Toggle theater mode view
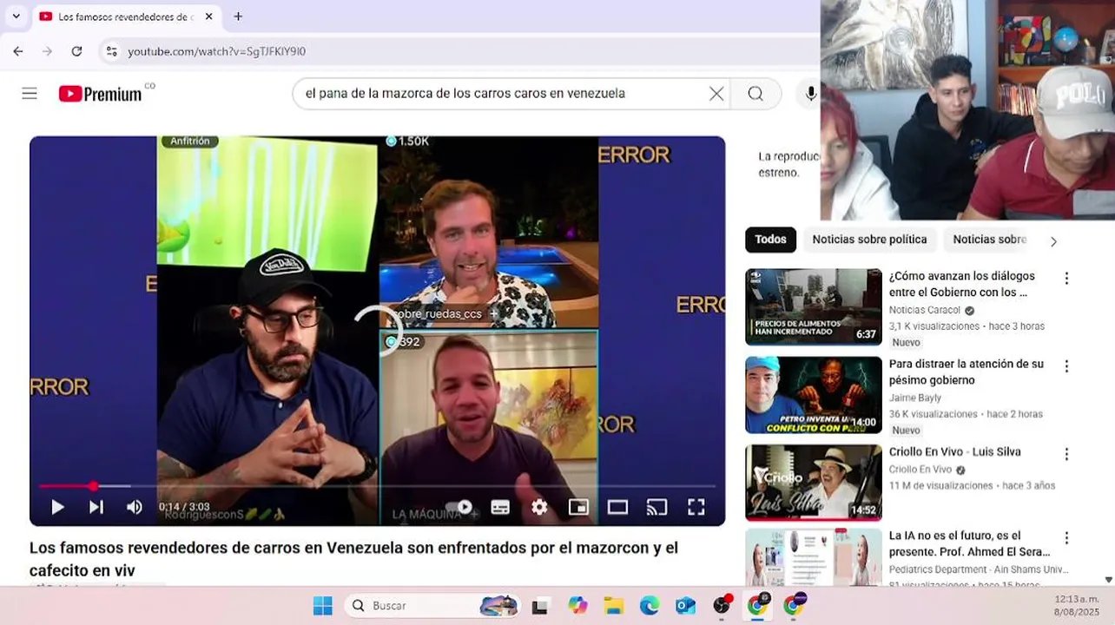This screenshot has width=1115, height=625. [x=617, y=507]
